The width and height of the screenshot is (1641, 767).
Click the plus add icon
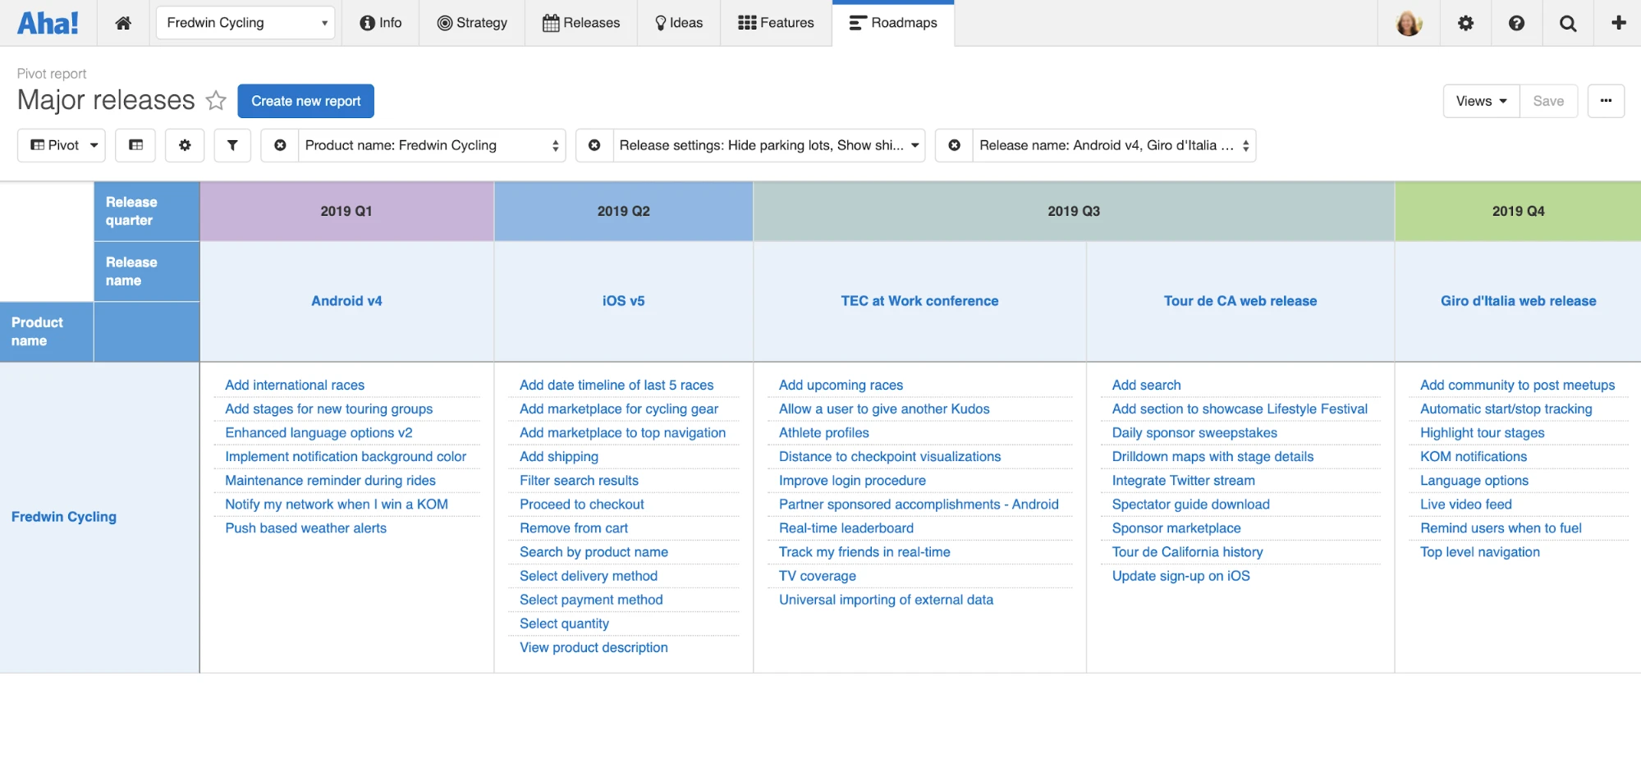[1619, 23]
